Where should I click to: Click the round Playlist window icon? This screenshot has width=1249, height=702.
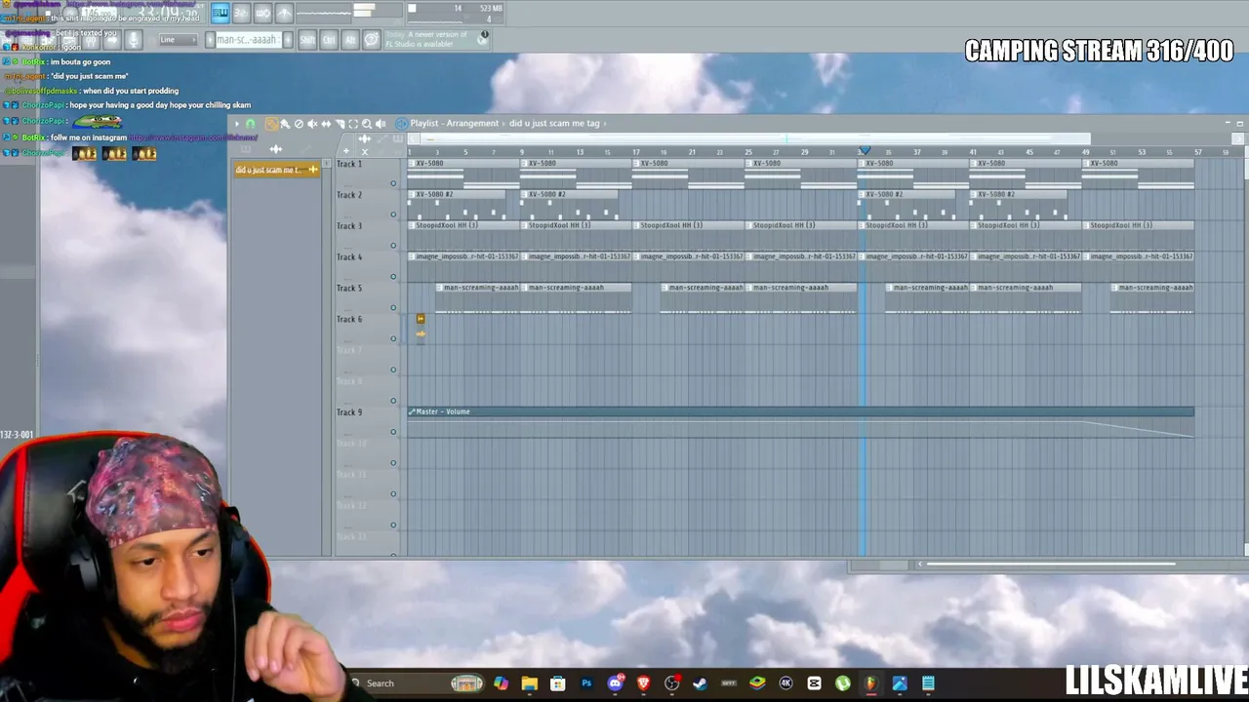pyautogui.click(x=401, y=124)
